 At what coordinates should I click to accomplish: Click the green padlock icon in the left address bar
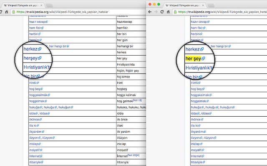point(14,12)
